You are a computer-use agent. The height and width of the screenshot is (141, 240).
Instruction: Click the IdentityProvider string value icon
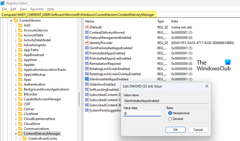click(87, 43)
